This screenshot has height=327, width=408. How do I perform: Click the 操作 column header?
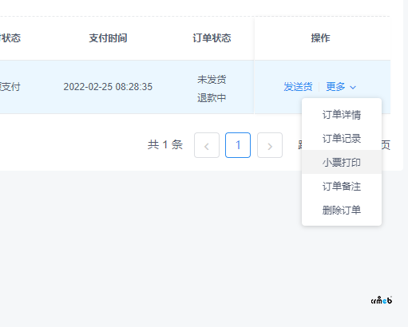[320, 38]
